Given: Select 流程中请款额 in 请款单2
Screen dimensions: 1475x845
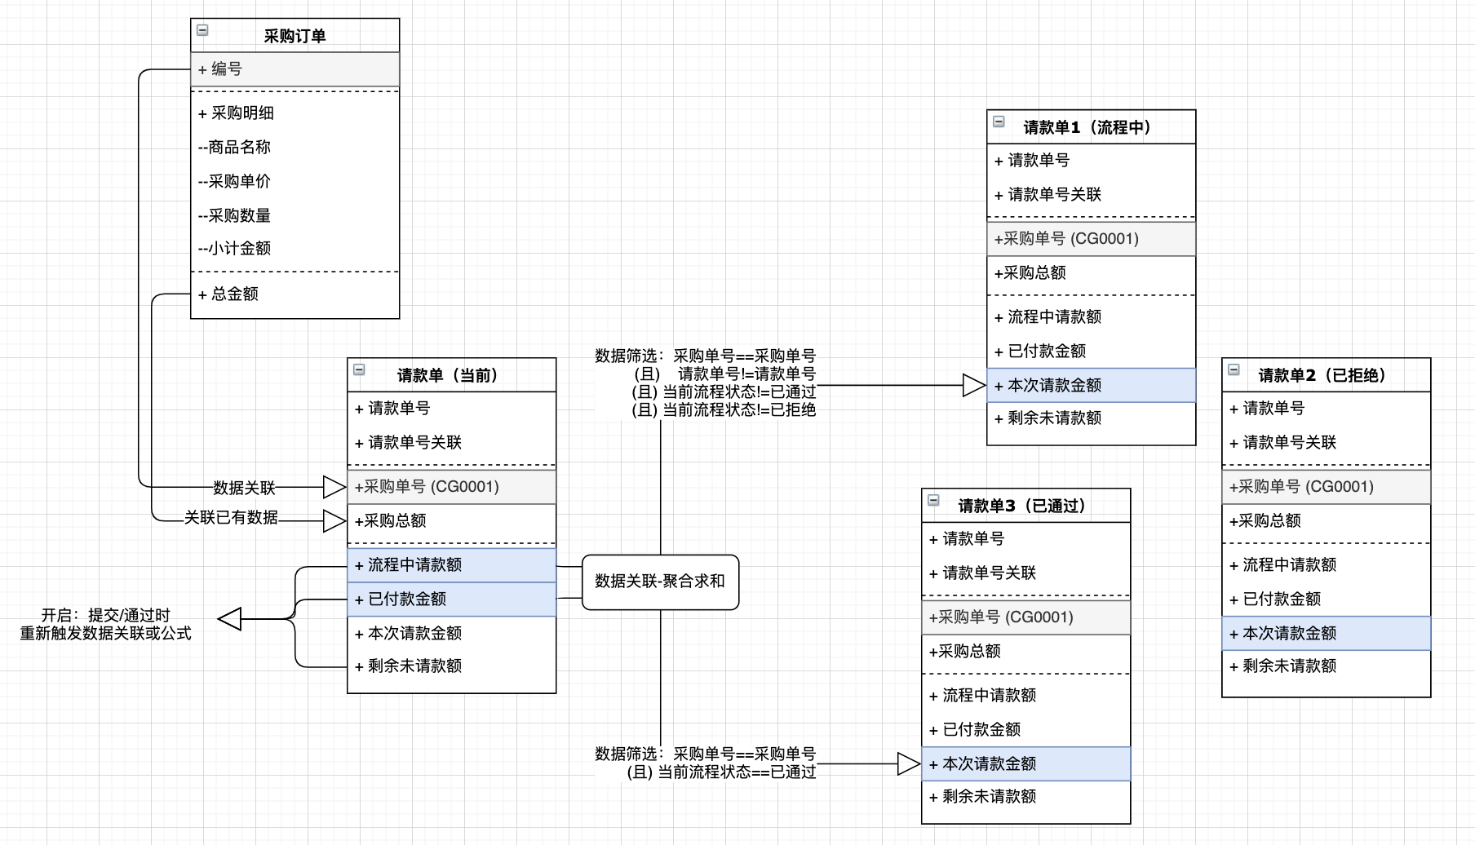Looking at the screenshot, I should pos(1327,565).
